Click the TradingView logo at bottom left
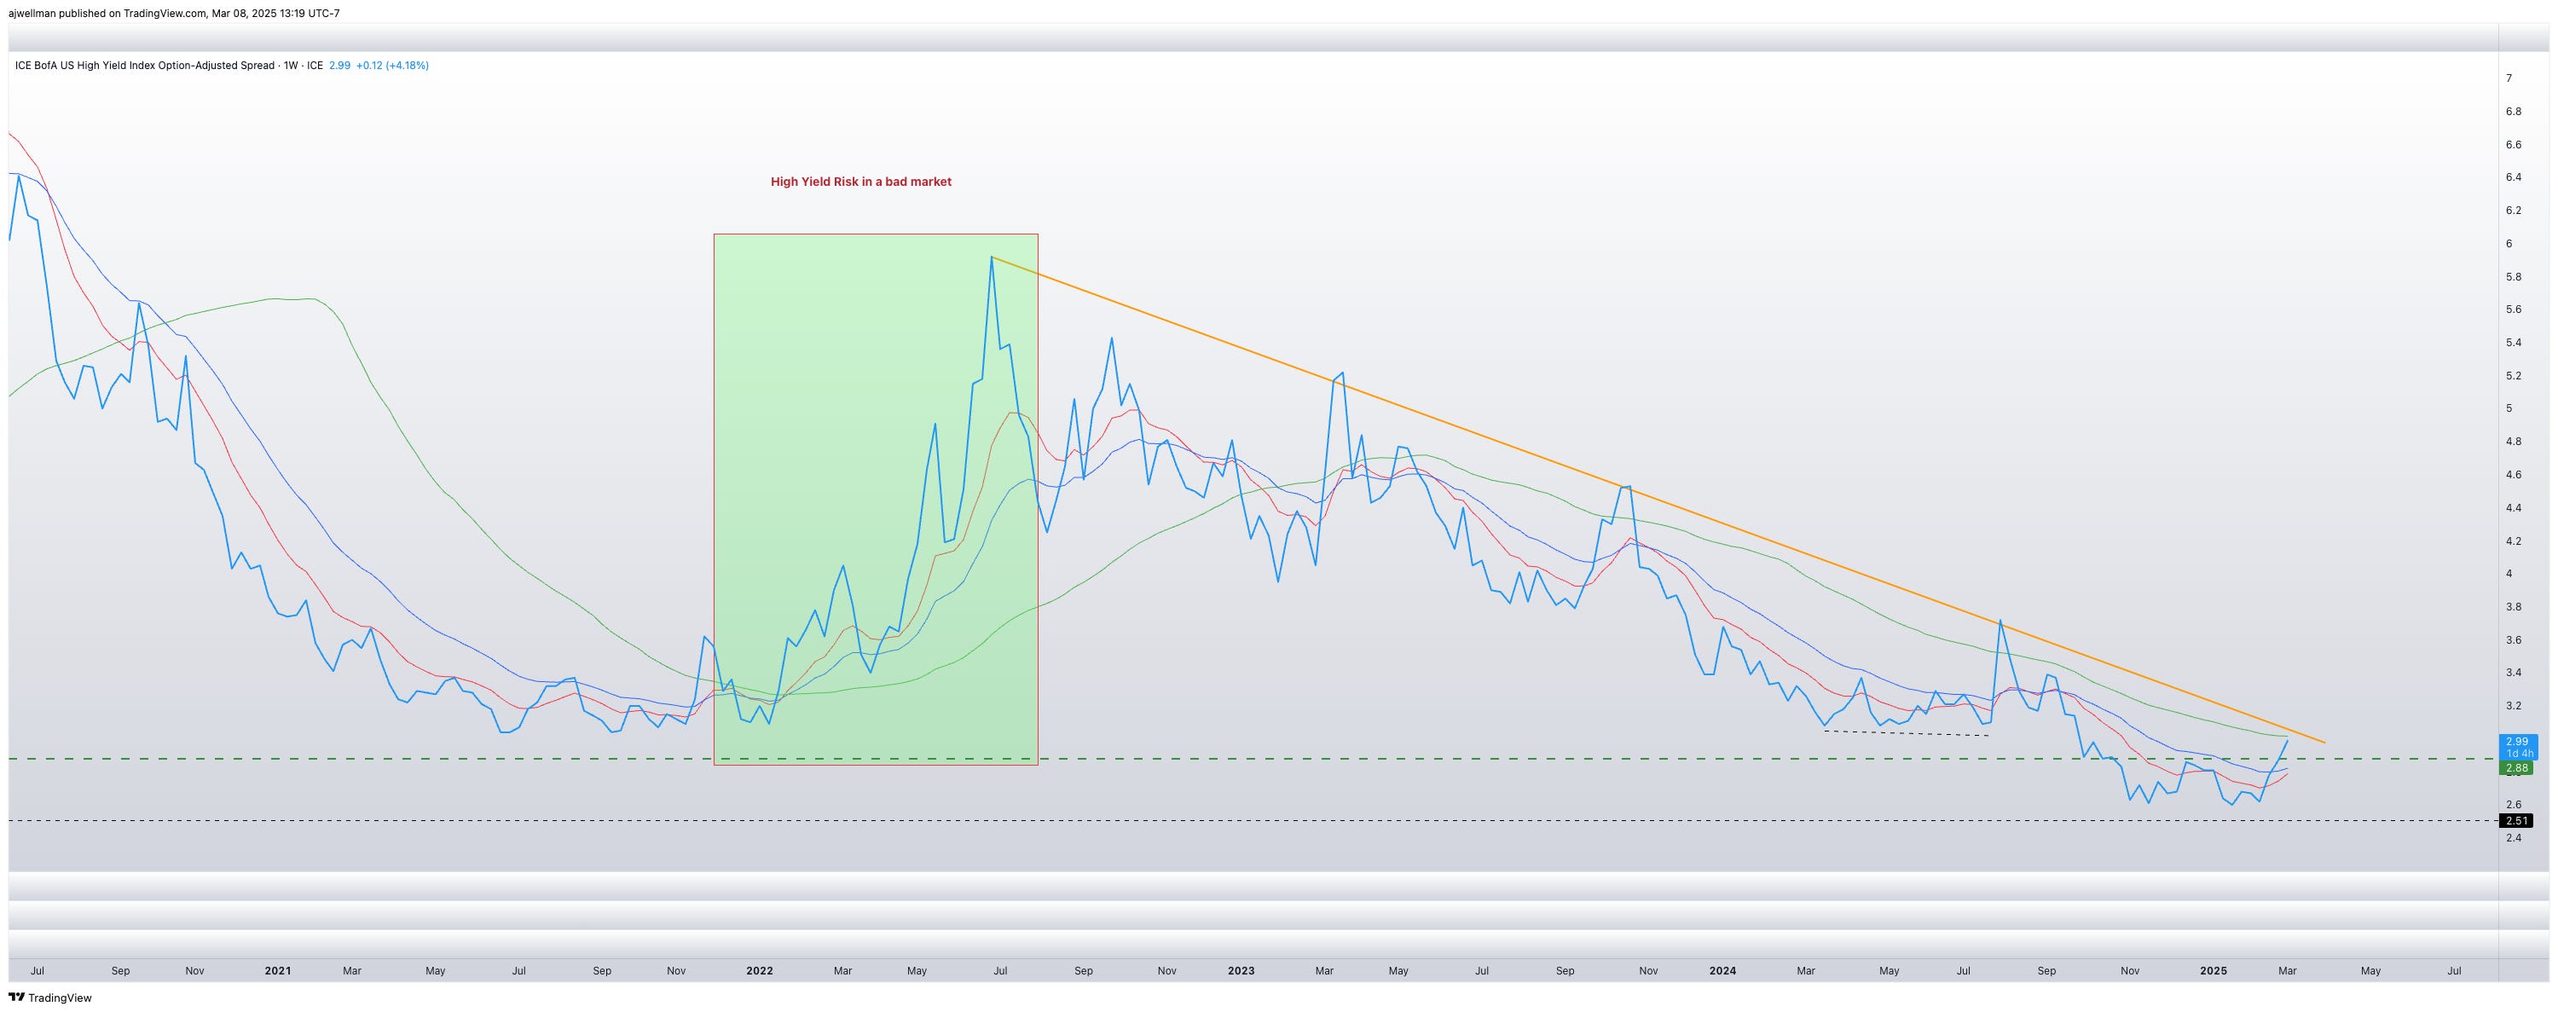The image size is (2558, 1012). click(49, 998)
